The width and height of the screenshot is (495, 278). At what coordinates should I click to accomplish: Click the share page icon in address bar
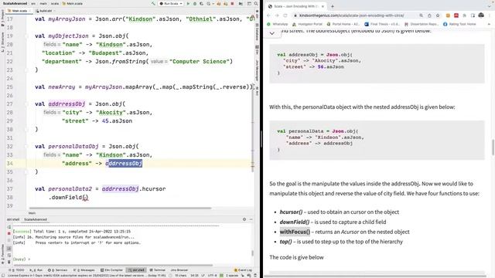pyautogui.click(x=429, y=15)
